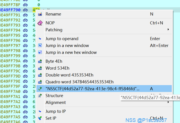Screen dimensions: 180x123
Task: Expand the Alignment submenu arrow
Action: pyautogui.click(x=168, y=102)
